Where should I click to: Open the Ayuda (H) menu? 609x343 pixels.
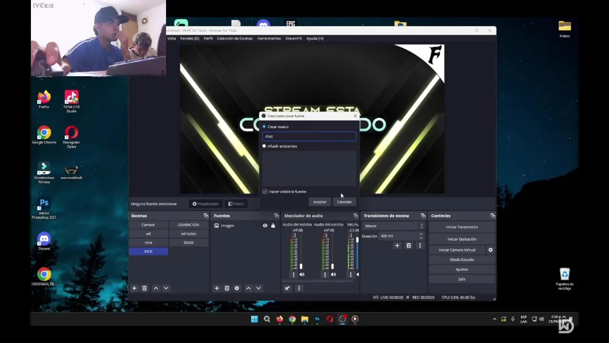click(314, 38)
